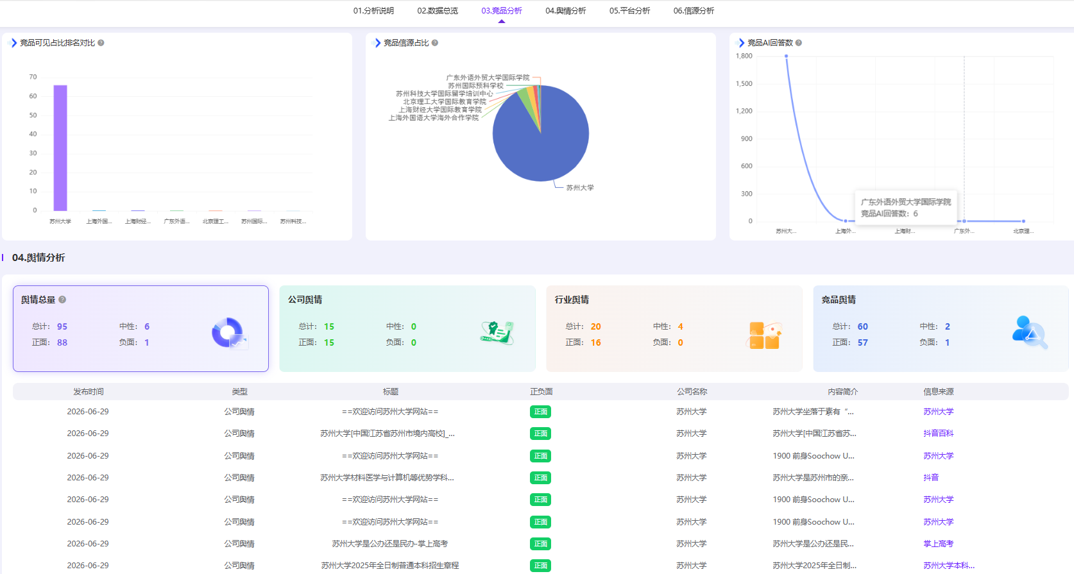Click the person search icon in 竞品舆情 card
The image size is (1074, 574).
click(x=1030, y=332)
